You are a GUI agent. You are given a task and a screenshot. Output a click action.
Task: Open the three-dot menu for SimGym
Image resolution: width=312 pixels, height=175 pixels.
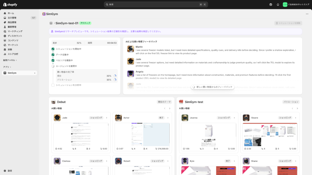click(x=307, y=14)
